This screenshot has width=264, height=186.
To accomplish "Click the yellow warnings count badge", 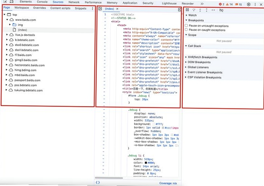I will (x=229, y=4).
